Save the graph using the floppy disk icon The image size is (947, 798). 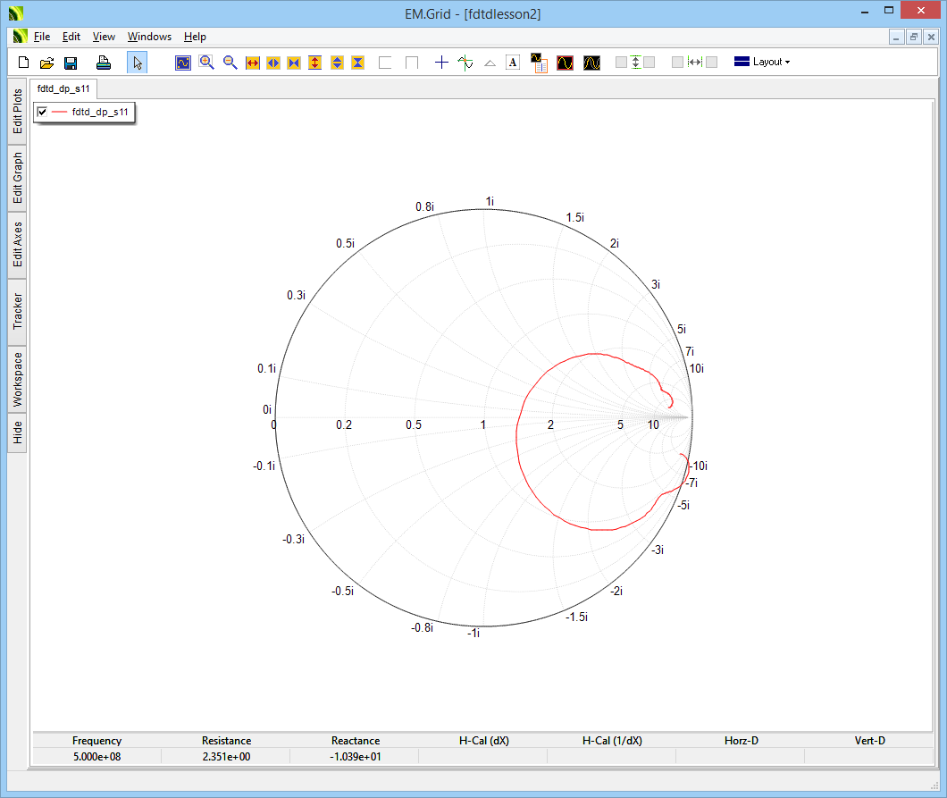(x=71, y=63)
